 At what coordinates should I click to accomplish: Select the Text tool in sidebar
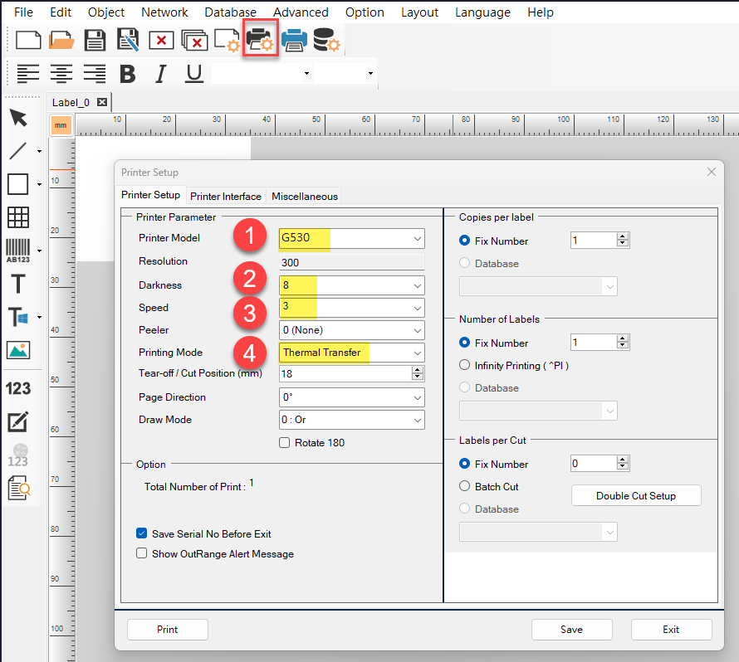(x=18, y=284)
